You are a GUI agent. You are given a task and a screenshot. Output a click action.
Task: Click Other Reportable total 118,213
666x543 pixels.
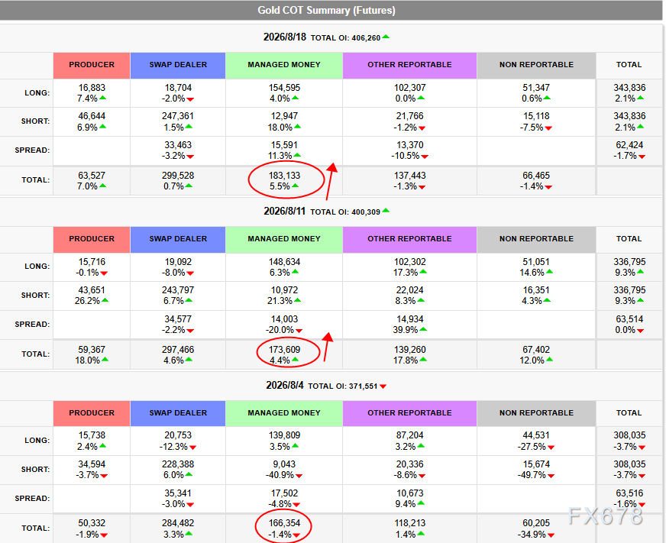[x=409, y=523]
